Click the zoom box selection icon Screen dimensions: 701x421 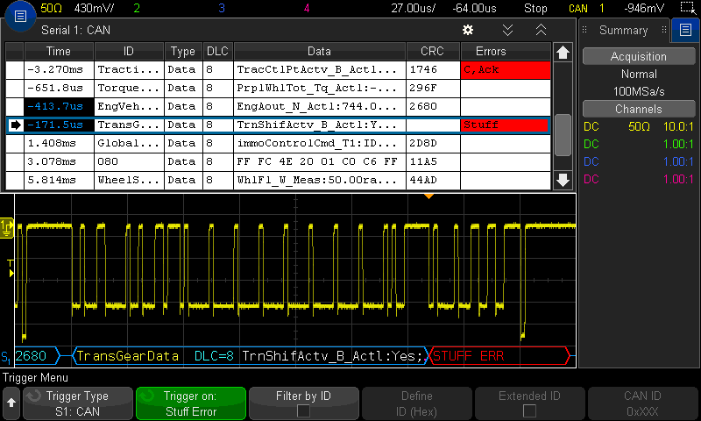688,8
